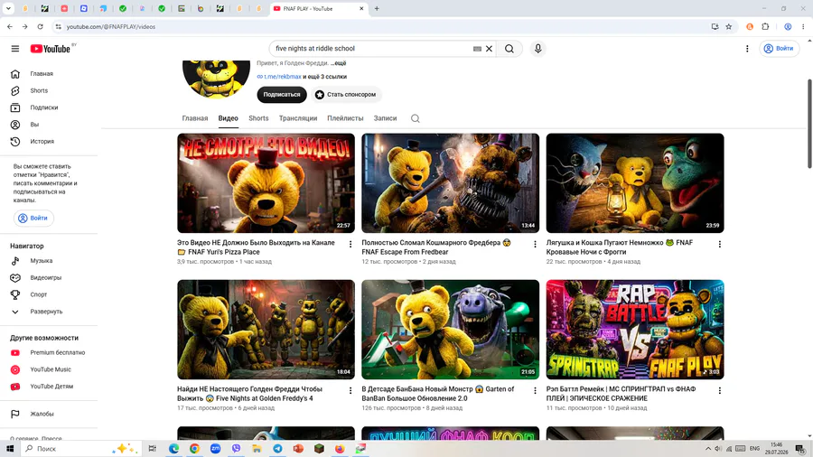This screenshot has width=813, height=457.
Task: Open more options for Golden Freddy's 4 video
Action: 350,391
